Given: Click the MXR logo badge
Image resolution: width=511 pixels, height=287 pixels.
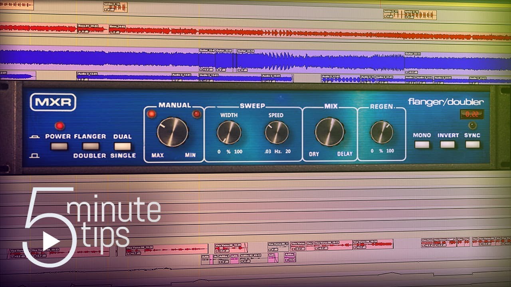Looking at the screenshot, I should click(x=53, y=102).
